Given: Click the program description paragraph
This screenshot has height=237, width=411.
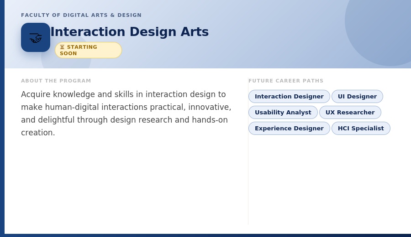Looking at the screenshot, I should tap(126, 113).
